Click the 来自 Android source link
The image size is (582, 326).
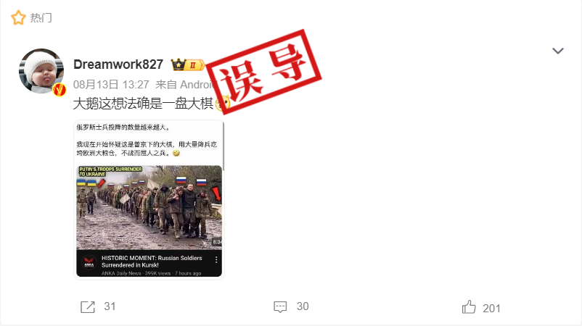(x=184, y=85)
